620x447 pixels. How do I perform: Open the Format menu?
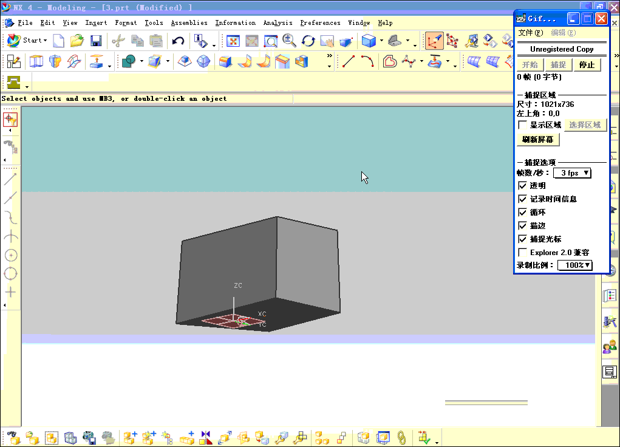[126, 23]
